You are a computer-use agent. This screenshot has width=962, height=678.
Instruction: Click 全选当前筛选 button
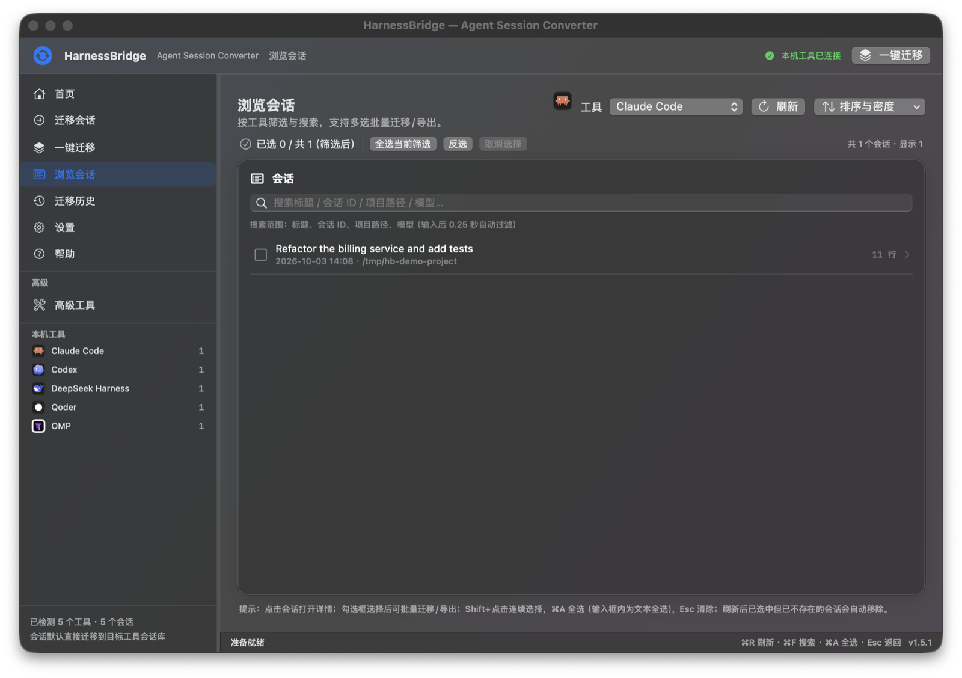point(403,144)
